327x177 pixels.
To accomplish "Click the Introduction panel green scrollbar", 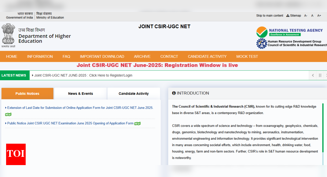I will point(323,128).
